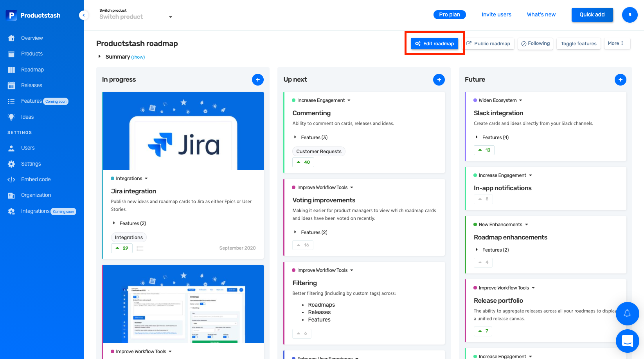This screenshot has height=359, width=644.
Task: Open the Commenting card title
Action: [x=311, y=113]
